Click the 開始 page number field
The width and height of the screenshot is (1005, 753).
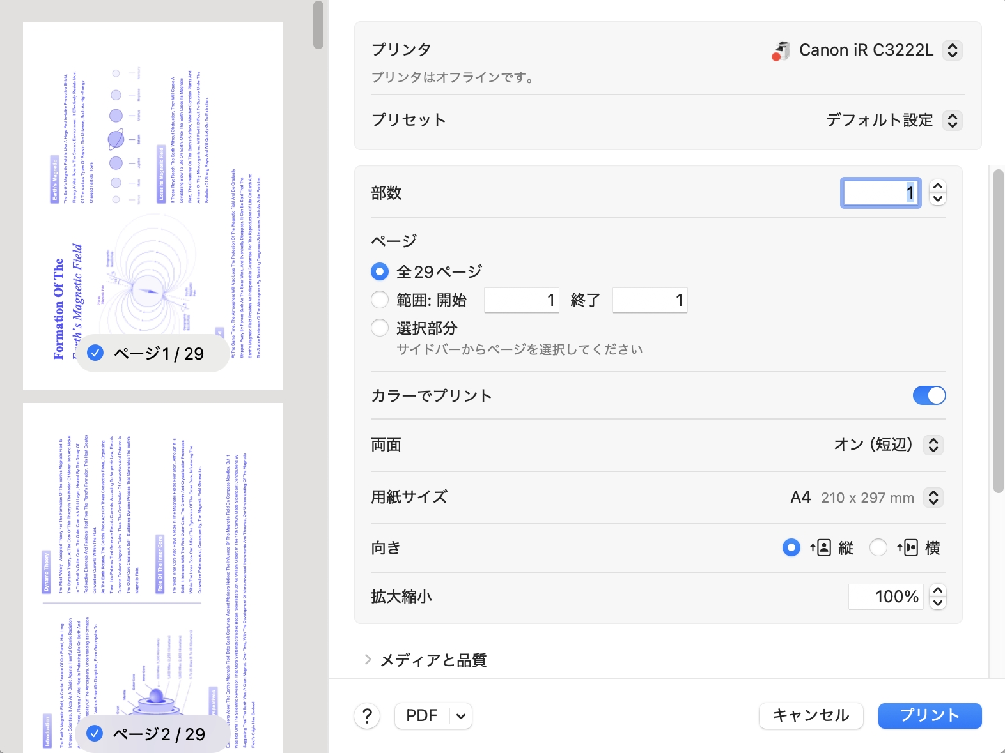522,300
